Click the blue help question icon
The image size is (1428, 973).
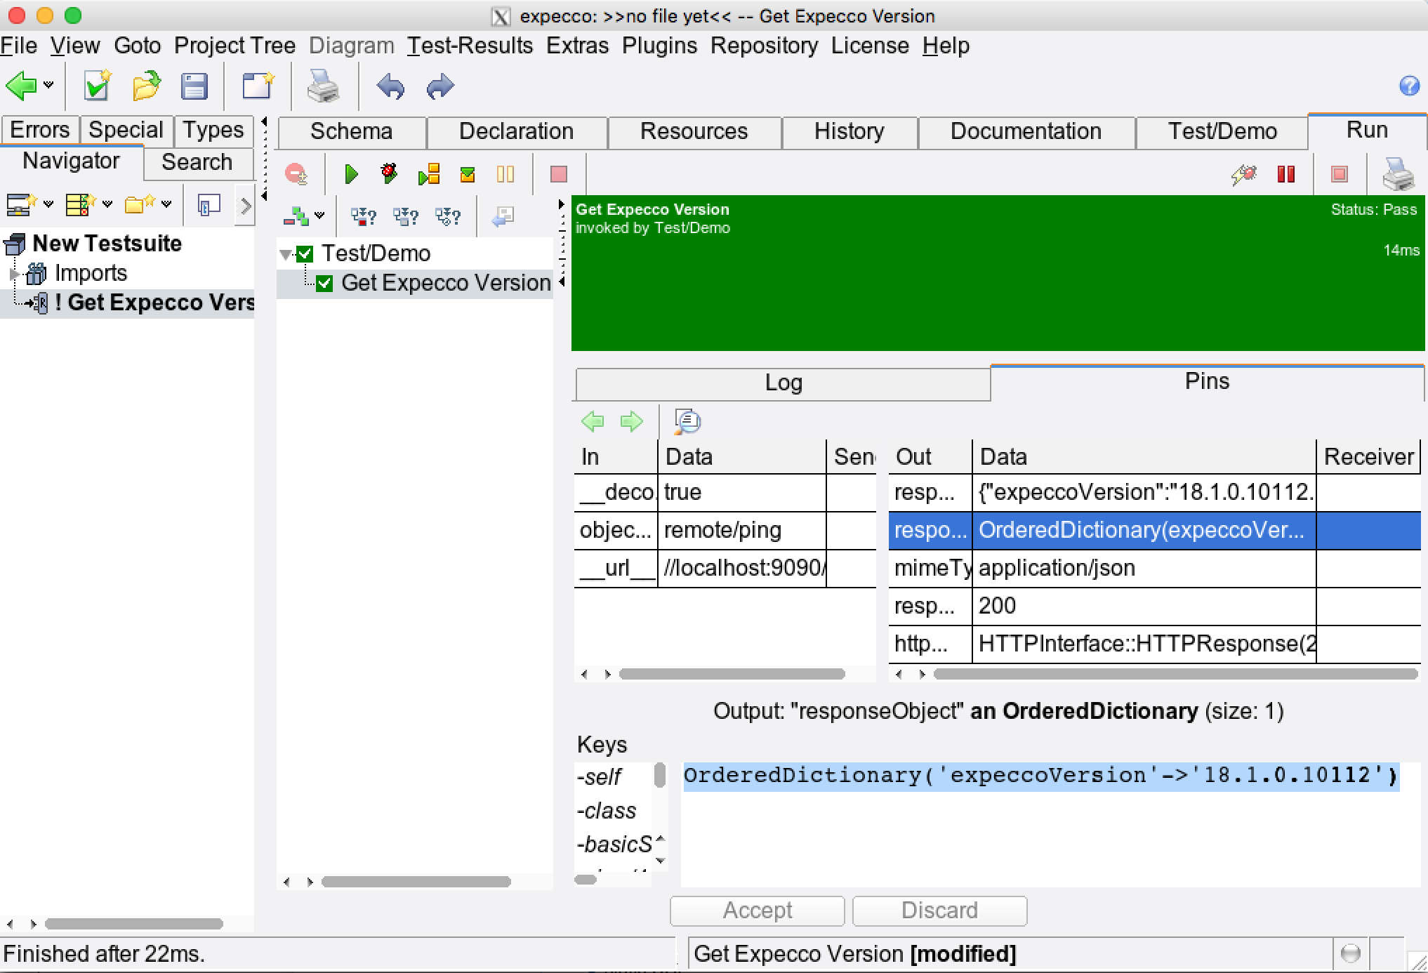pyautogui.click(x=1409, y=86)
